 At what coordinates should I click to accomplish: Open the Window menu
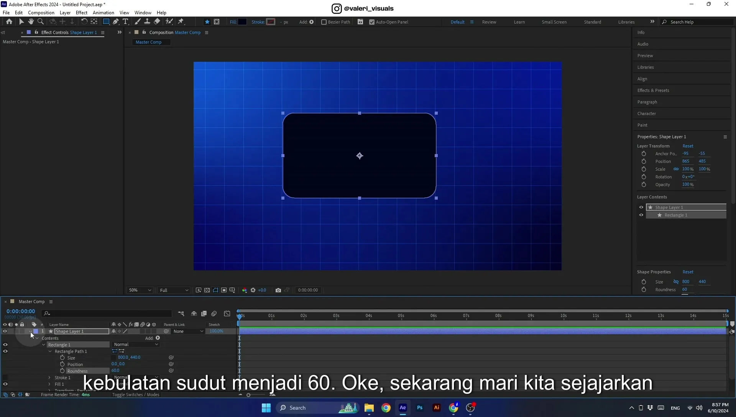[x=143, y=13]
